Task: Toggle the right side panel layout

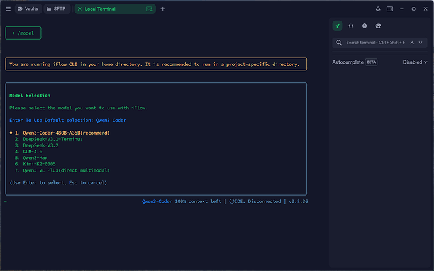Action: click(390, 9)
